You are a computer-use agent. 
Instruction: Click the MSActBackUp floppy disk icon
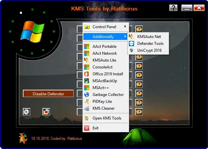coord(87,81)
